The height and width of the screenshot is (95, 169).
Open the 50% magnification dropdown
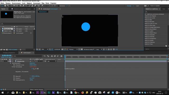pyautogui.click(x=45, y=49)
